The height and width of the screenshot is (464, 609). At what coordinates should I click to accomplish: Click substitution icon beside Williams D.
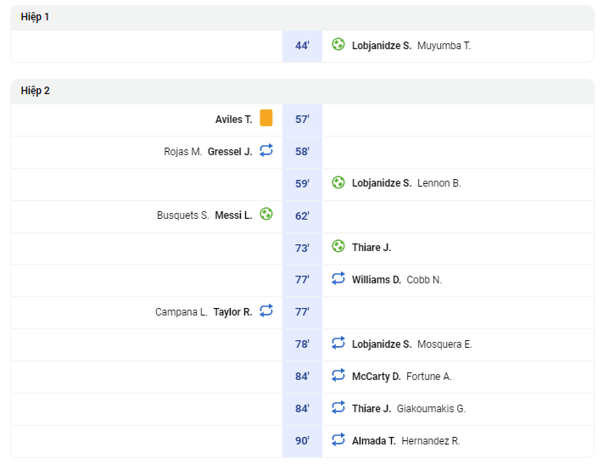click(x=338, y=278)
